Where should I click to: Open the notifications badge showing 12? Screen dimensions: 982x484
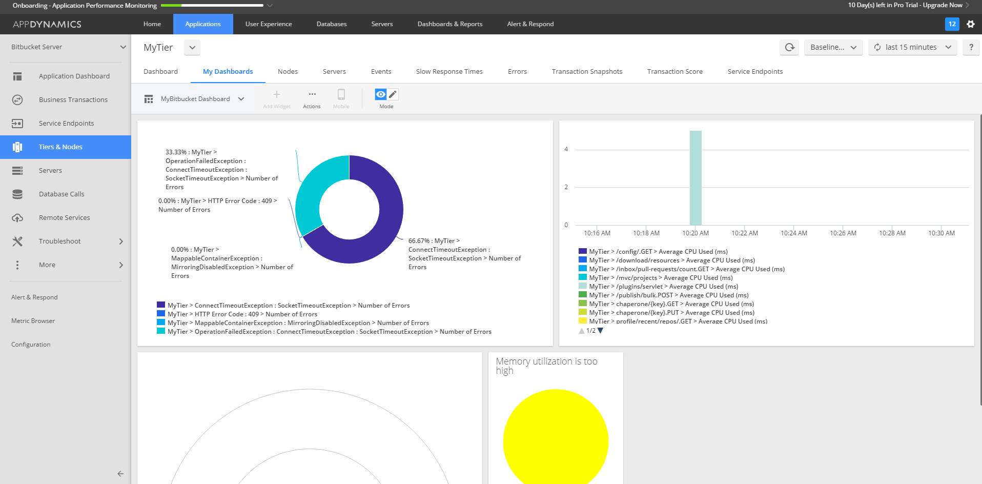952,24
